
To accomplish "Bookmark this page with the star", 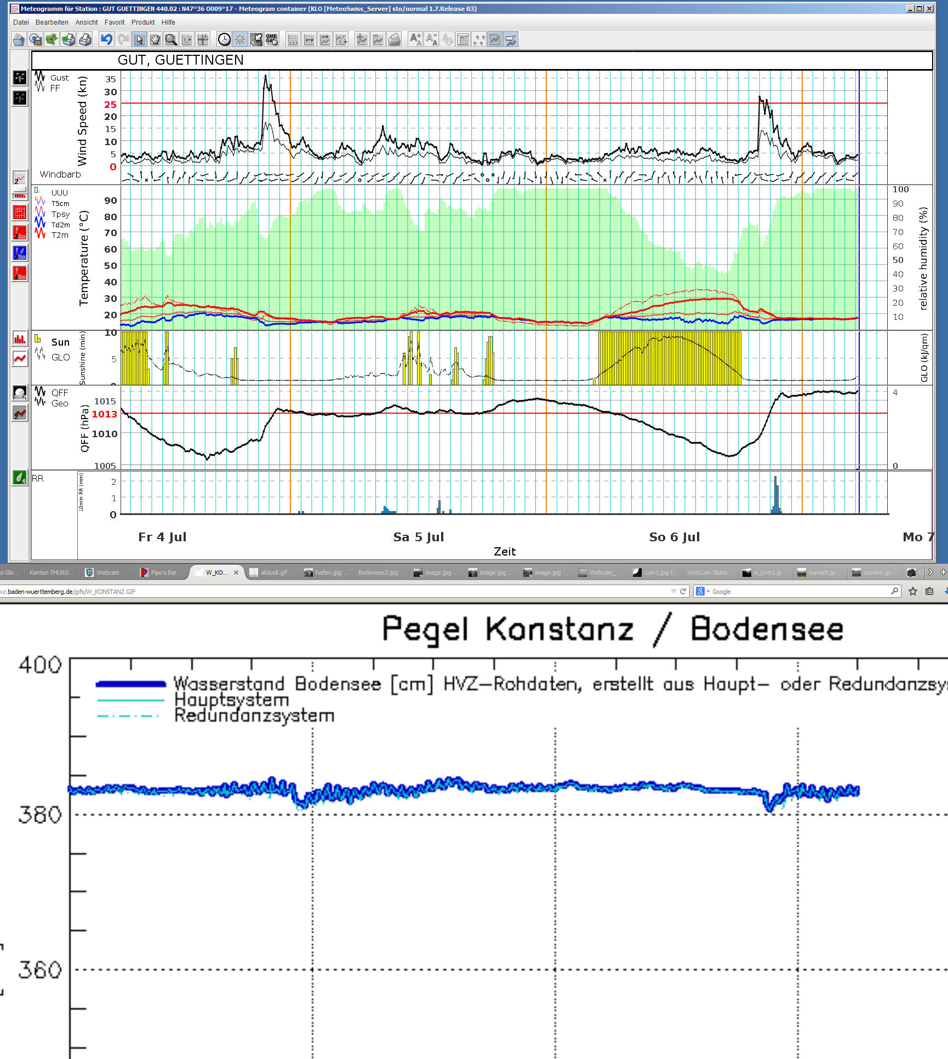I will [x=913, y=592].
